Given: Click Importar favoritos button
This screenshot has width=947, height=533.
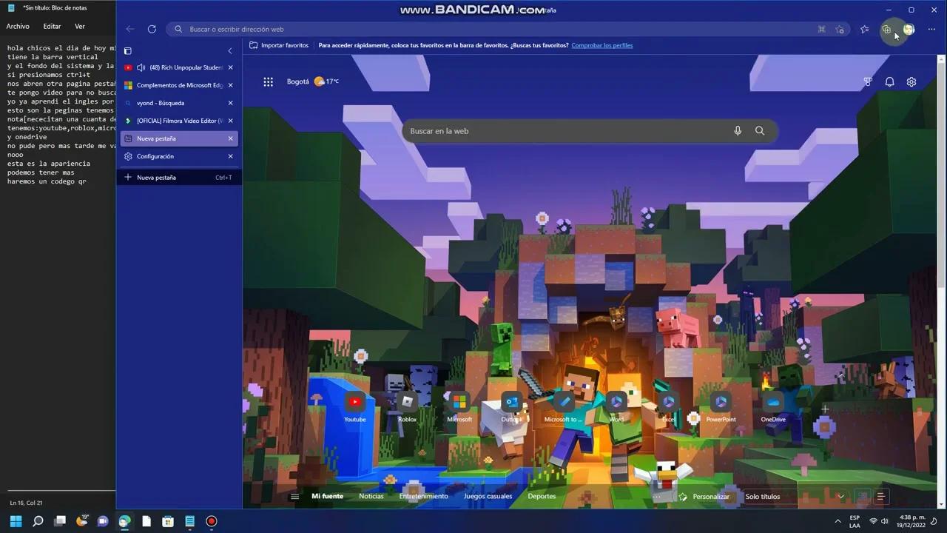Looking at the screenshot, I should [279, 45].
